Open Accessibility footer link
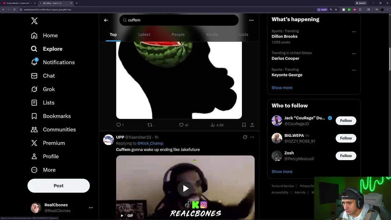391x220 pixels. (280, 193)
